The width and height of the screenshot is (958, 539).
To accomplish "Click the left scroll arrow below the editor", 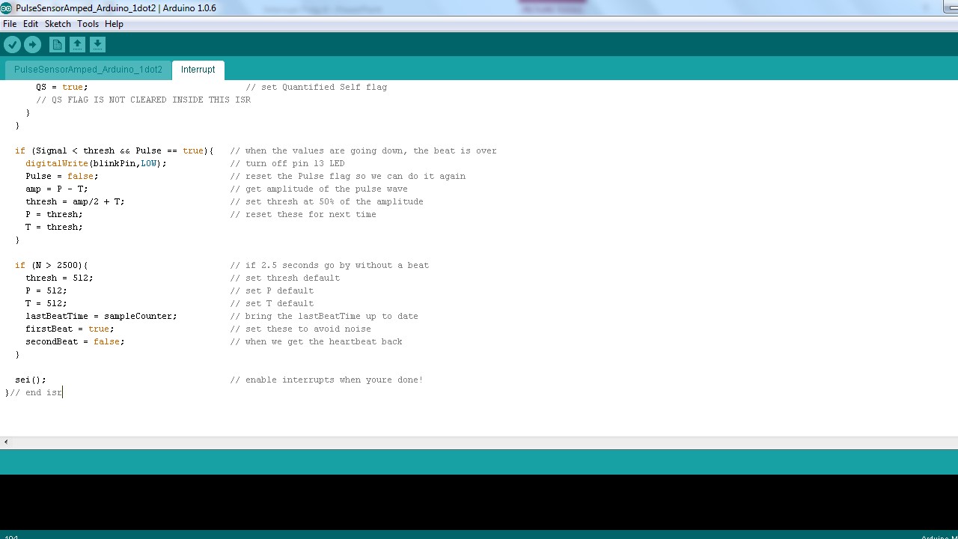I will [x=5, y=442].
